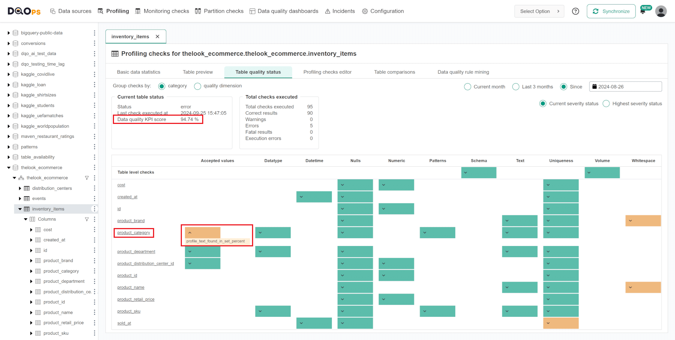The height and width of the screenshot is (340, 675).
Task: Expand the product_name Whitespace orange cell
Action: pyautogui.click(x=630, y=288)
